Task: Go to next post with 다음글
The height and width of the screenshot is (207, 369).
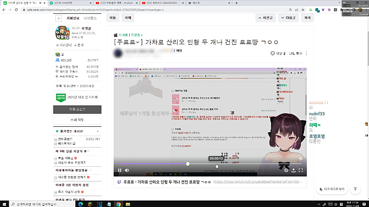Action: coord(288,18)
